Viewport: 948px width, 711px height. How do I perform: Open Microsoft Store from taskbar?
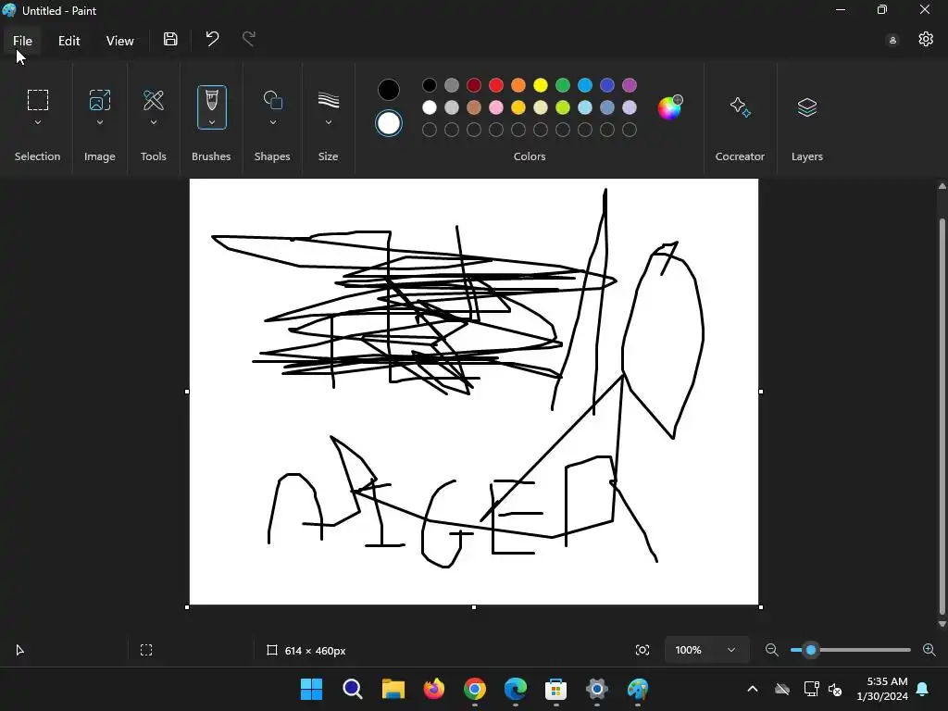(555, 689)
